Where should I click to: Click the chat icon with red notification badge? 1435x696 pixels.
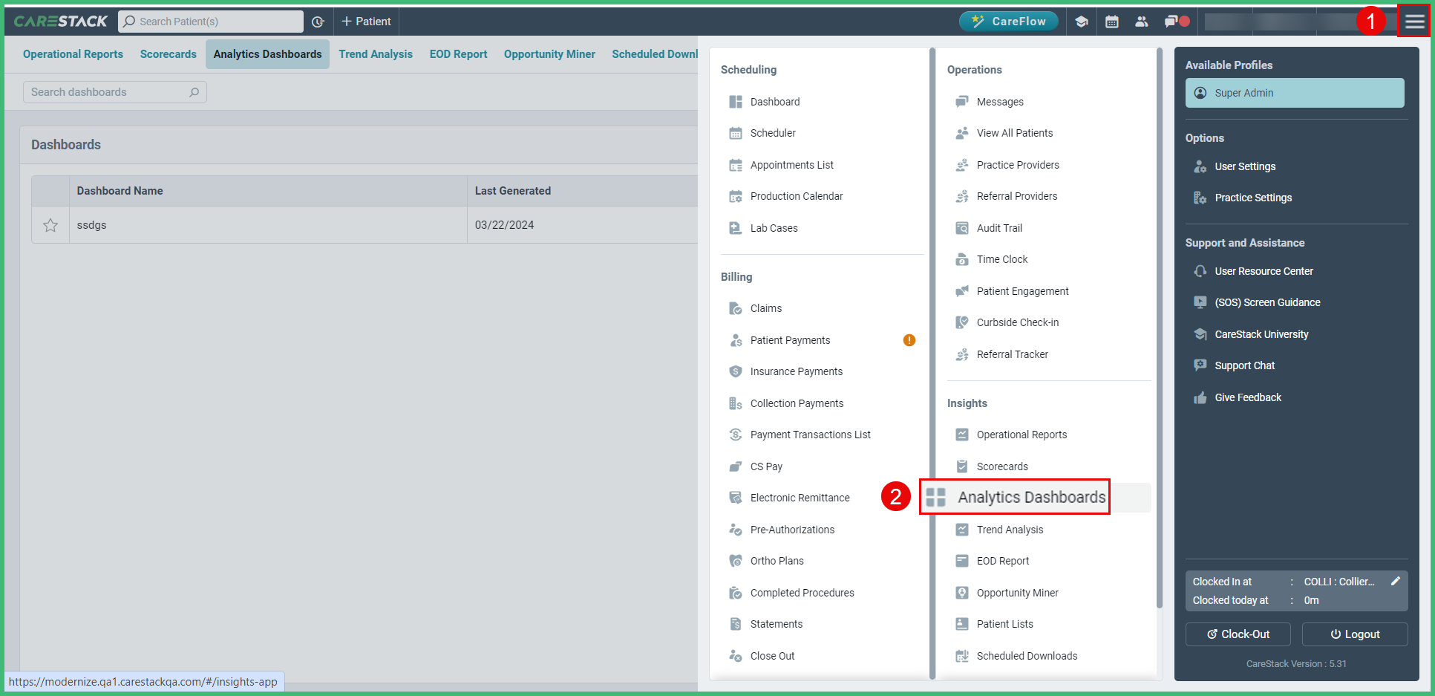(1171, 22)
